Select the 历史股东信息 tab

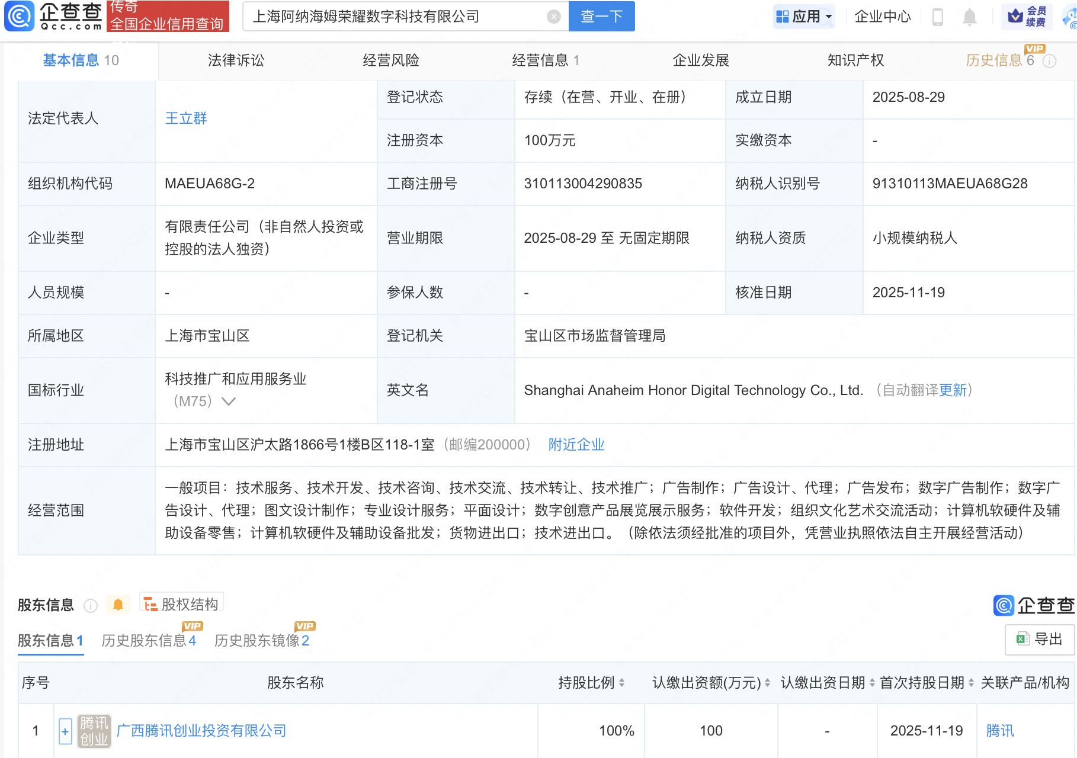point(148,640)
